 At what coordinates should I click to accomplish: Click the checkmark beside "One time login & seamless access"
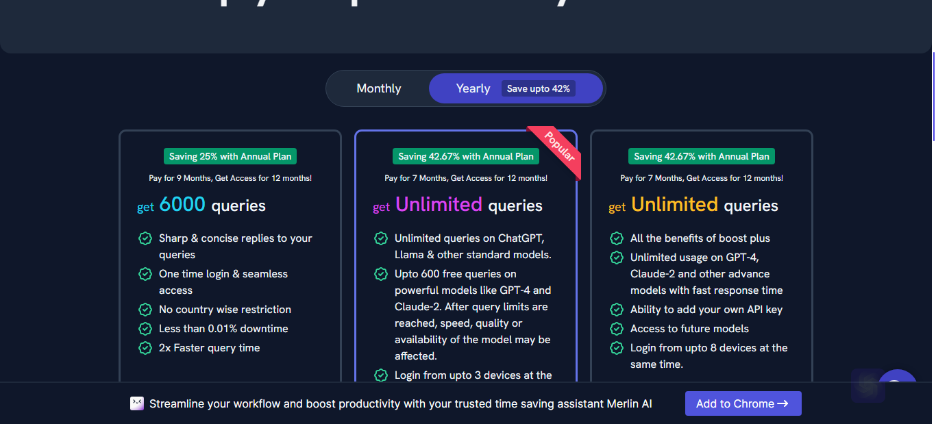145,274
